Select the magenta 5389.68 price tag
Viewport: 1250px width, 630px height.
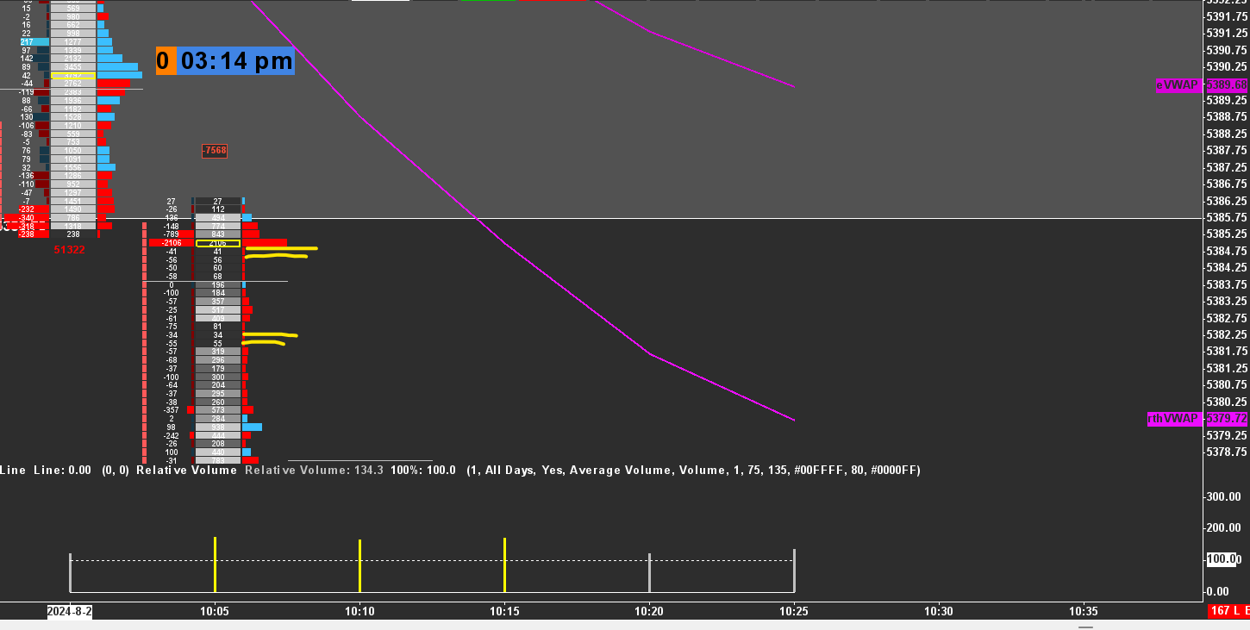click(x=1227, y=85)
